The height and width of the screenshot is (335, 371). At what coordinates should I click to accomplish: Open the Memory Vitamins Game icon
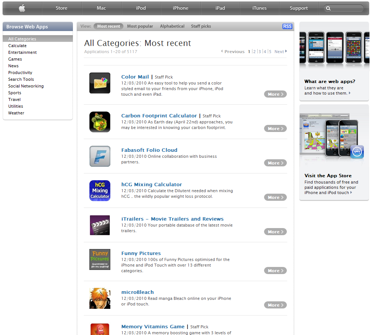pos(100,329)
